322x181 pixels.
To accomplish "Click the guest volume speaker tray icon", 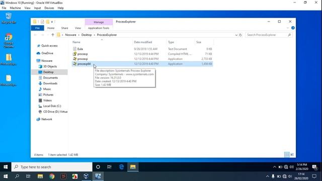I will click(x=292, y=167).
